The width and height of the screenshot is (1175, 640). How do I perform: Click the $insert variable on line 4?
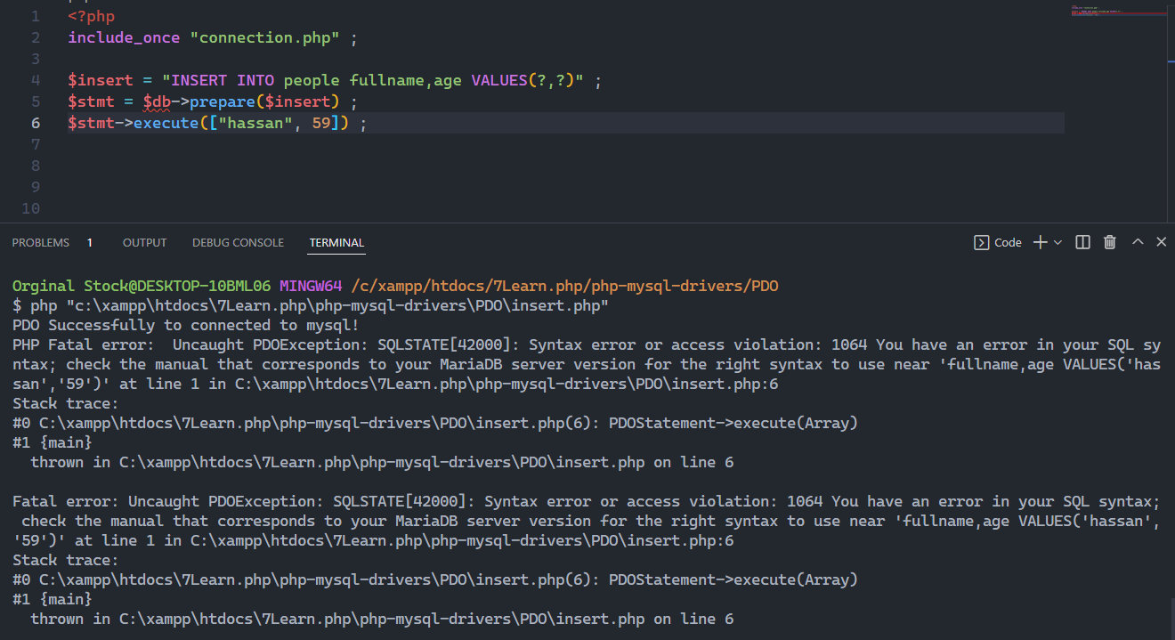point(101,80)
